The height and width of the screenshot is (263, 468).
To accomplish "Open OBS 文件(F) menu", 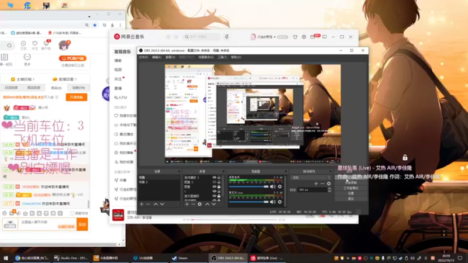I will click(143, 57).
